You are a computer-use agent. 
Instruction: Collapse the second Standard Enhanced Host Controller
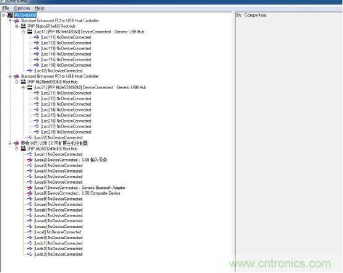click(10, 76)
